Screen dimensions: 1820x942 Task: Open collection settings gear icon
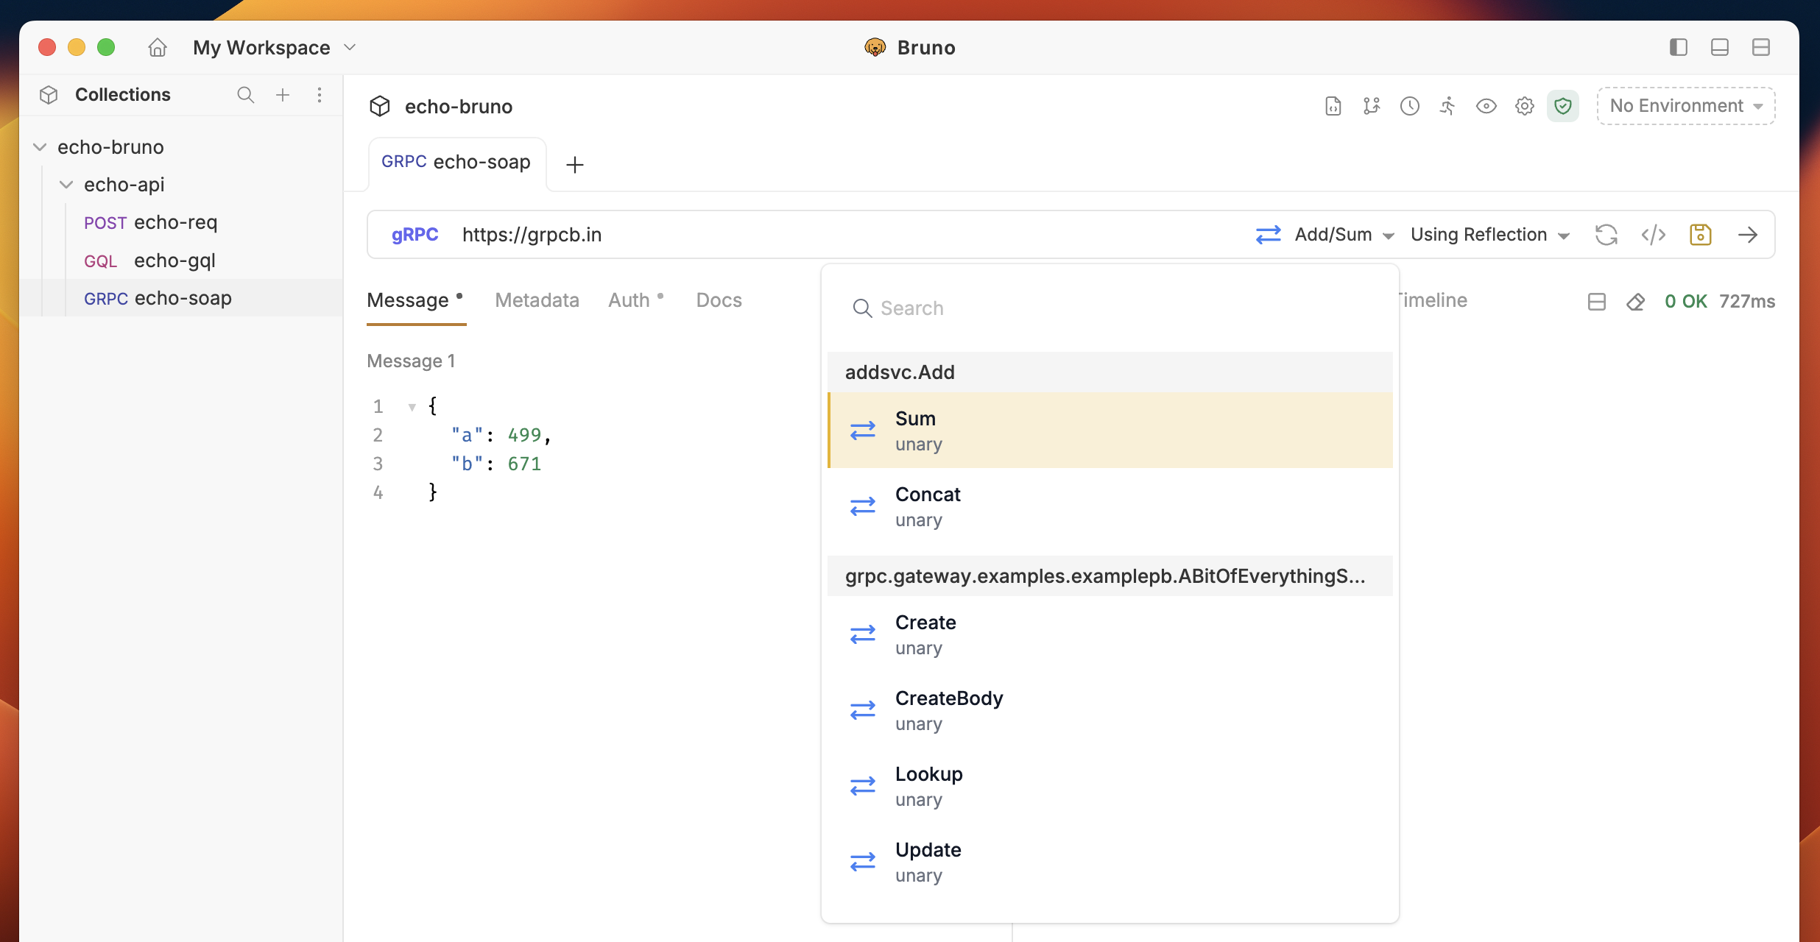[x=1524, y=106]
